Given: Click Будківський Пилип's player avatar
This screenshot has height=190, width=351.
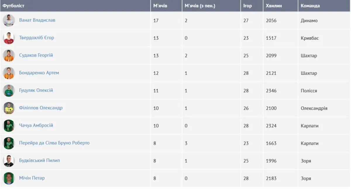Looking at the screenshot, I should point(9,161).
